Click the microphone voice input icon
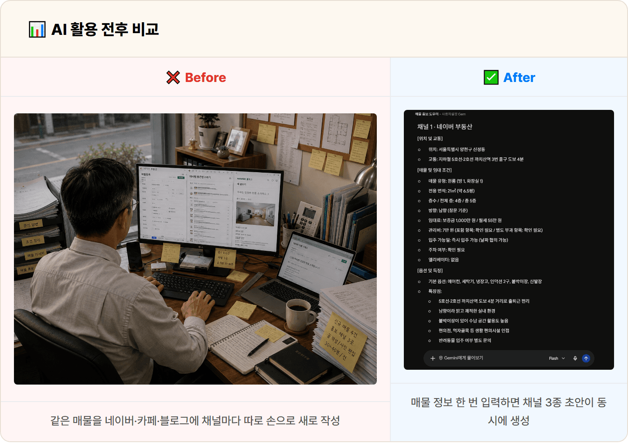 (x=575, y=358)
